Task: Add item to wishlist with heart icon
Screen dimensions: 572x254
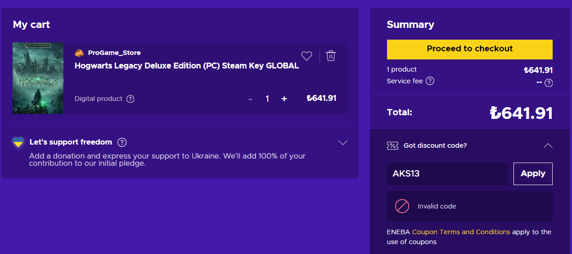Action: click(x=306, y=56)
